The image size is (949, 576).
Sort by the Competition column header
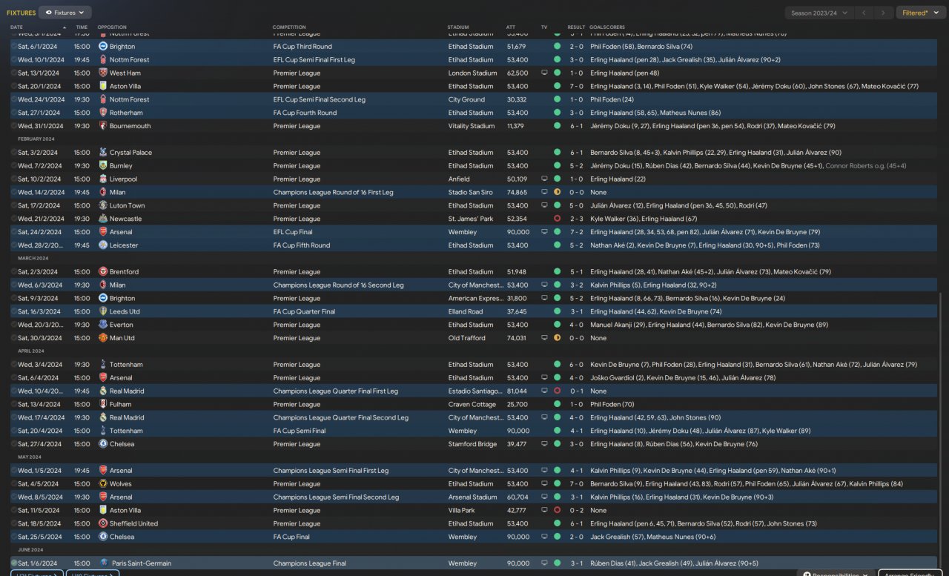click(x=289, y=27)
